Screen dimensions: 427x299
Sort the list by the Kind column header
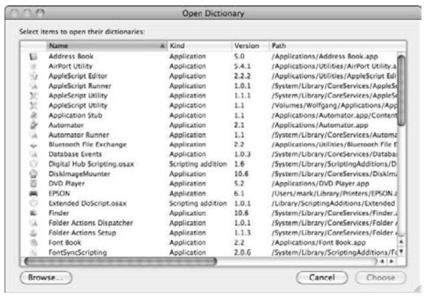(199, 46)
